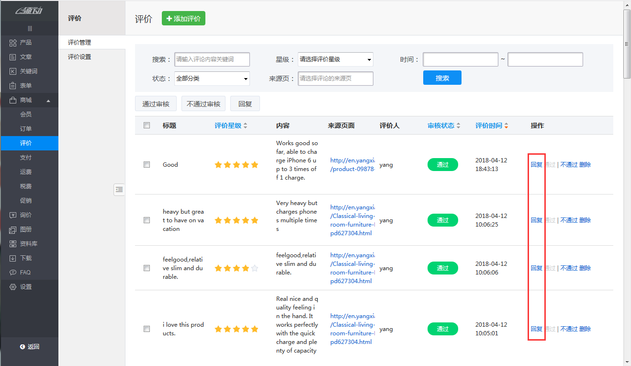The width and height of the screenshot is (631, 366).
Task: Open the 产品 section in the sidebar
Action: 24,42
